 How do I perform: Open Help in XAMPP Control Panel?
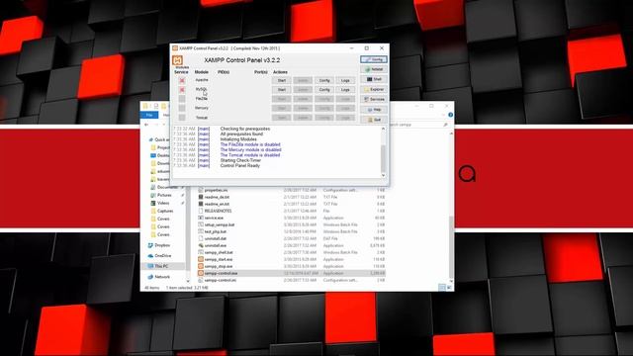[374, 110]
